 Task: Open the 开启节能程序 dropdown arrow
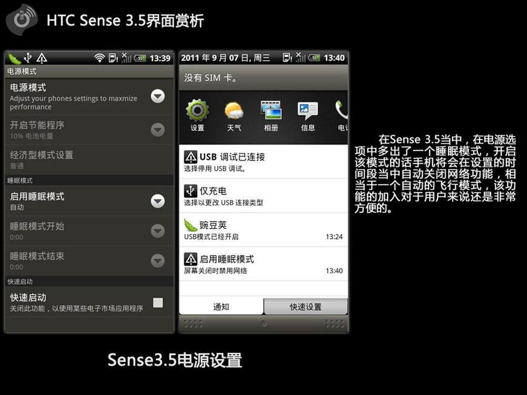click(158, 130)
